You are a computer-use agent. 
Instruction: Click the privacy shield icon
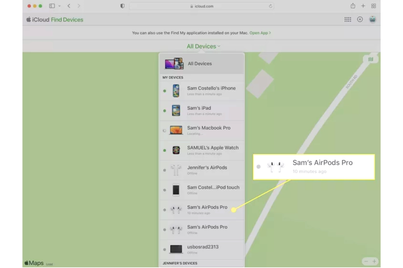pos(122,6)
